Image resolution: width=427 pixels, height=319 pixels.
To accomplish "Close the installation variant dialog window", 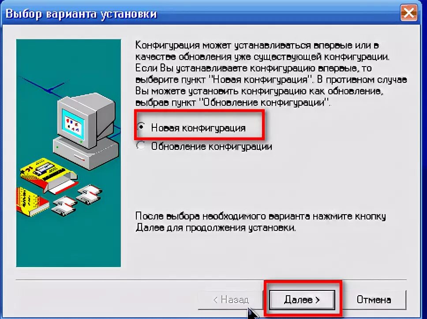I will pos(408,12).
